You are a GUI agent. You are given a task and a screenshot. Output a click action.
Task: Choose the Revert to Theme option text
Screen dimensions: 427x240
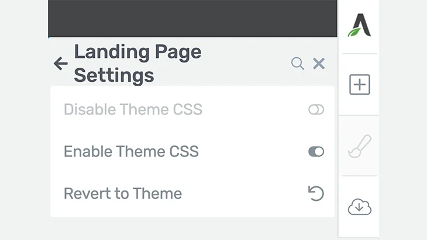pyautogui.click(x=123, y=193)
